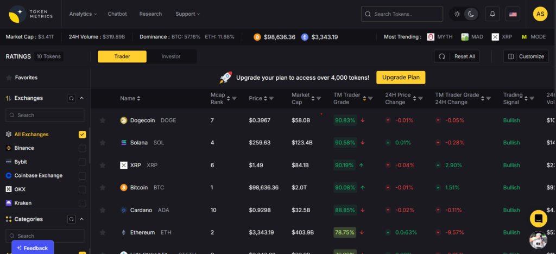Favorite Cardano with its star icon

(103, 210)
